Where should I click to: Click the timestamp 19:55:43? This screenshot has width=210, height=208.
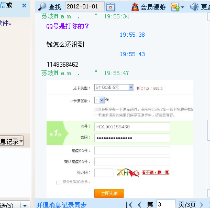click(132, 54)
